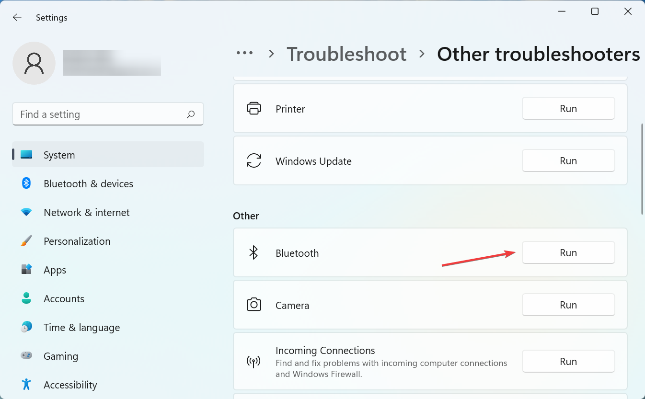Expand the breadcrumb ellipsis menu

(x=245, y=54)
